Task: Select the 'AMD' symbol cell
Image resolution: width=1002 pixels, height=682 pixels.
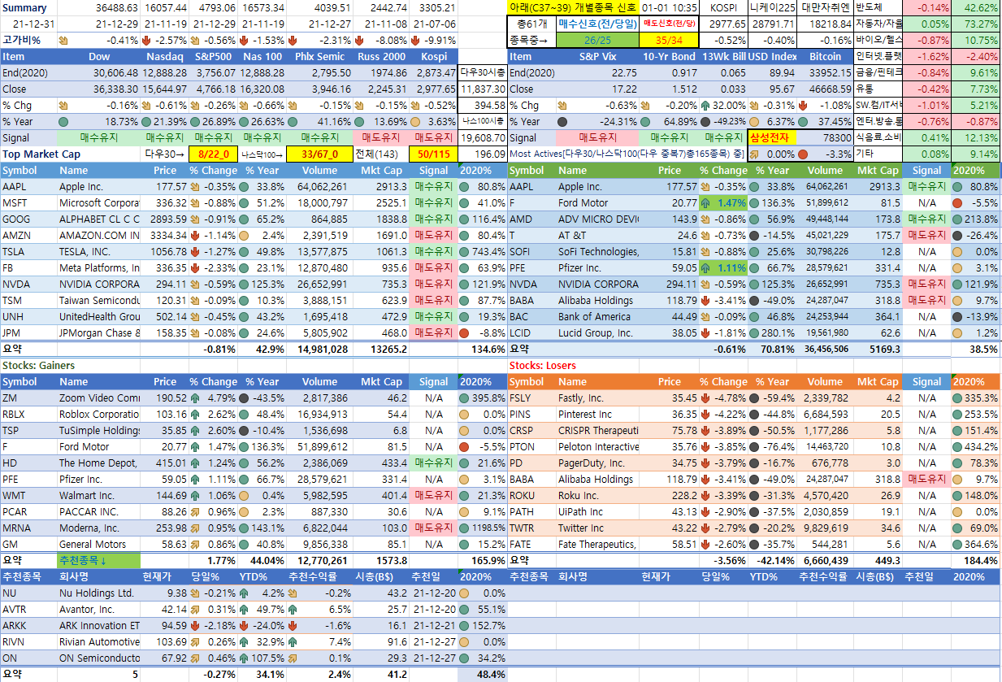Action: [532, 219]
